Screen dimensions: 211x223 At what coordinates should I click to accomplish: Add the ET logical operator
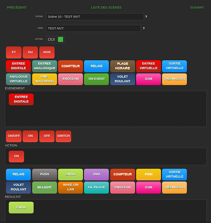coord(14,52)
